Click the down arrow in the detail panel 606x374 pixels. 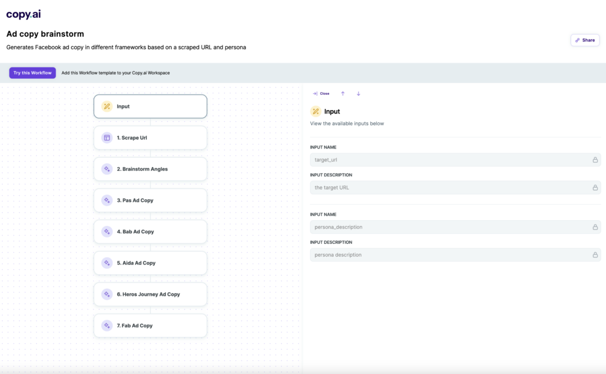point(358,93)
